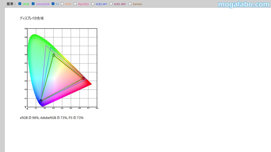
Task: Click the sRGB label text
Action: point(26,4)
